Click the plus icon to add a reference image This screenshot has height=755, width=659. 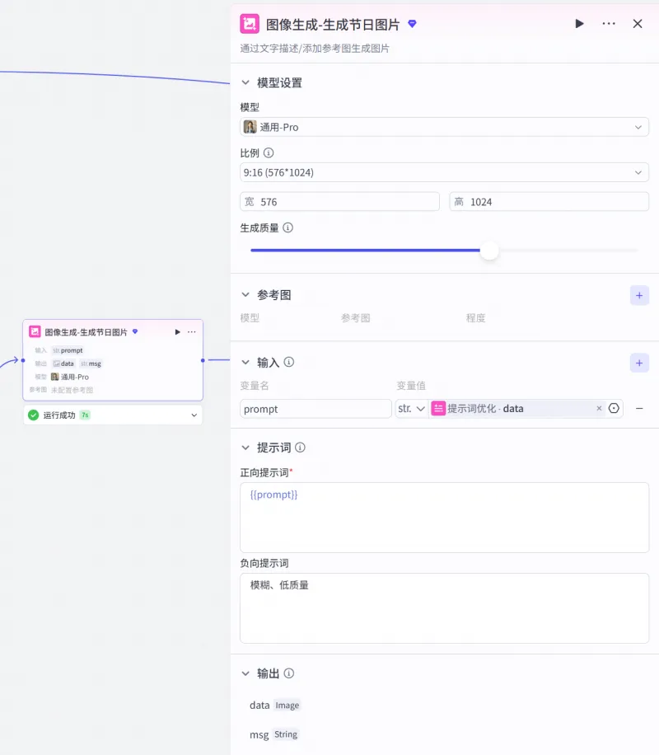[x=639, y=295]
